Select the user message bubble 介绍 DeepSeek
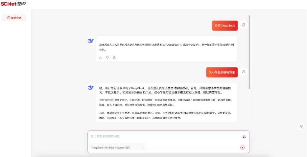This screenshot has height=157, width=307. pos(225,26)
